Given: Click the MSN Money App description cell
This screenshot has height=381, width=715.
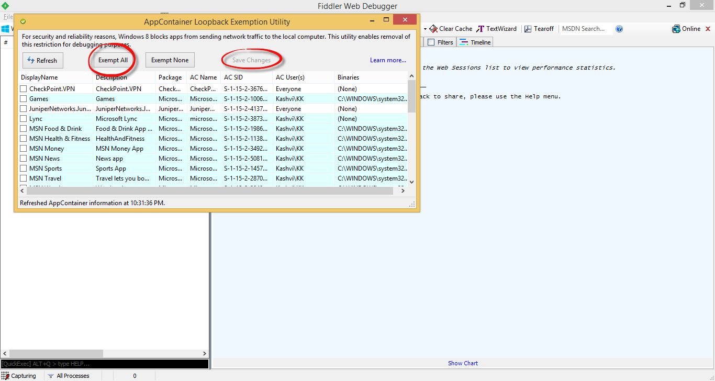Looking at the screenshot, I should tap(119, 149).
